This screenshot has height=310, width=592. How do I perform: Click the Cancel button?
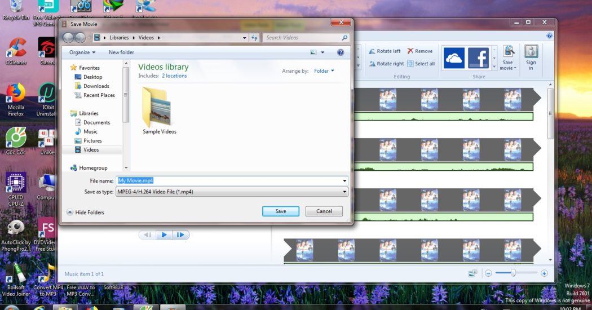[x=324, y=211]
